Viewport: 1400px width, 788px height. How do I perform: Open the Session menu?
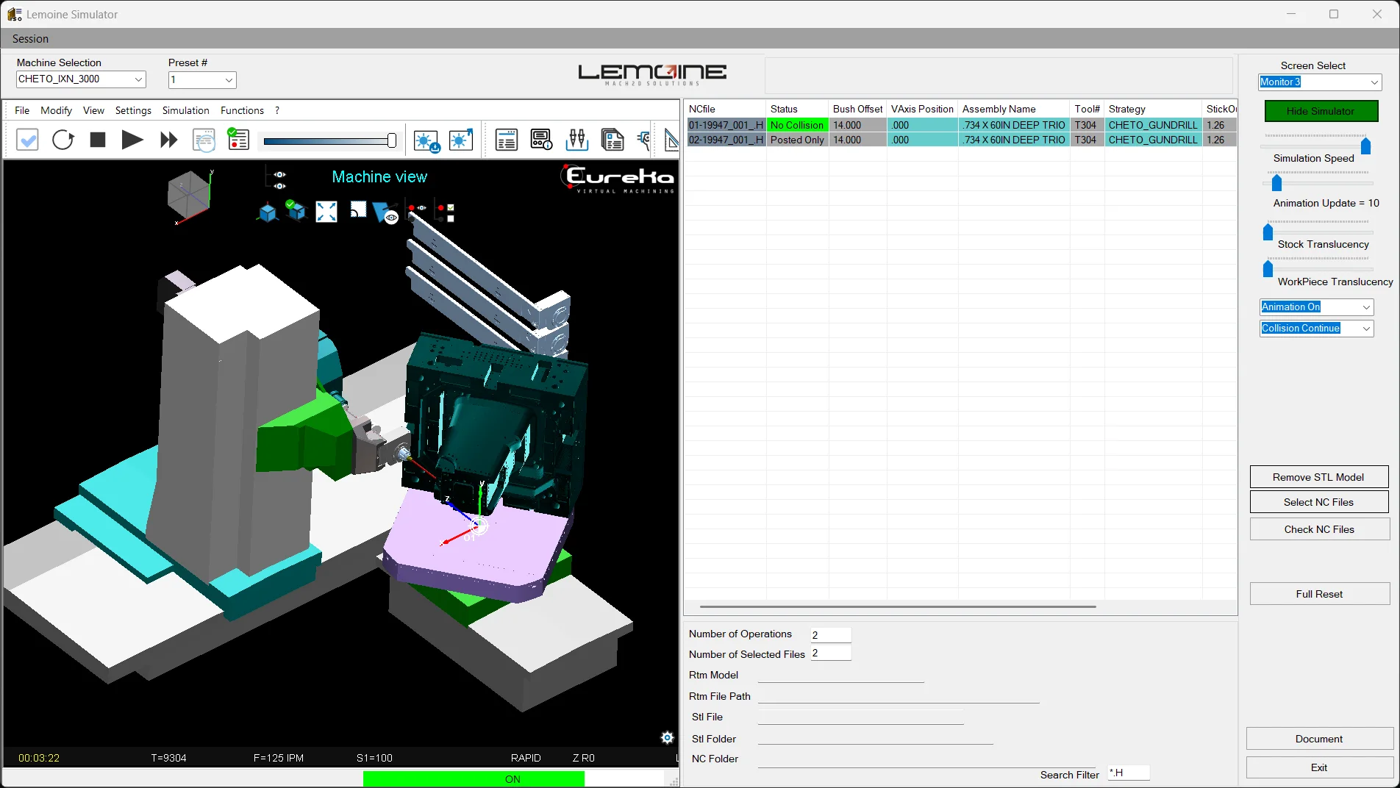pyautogui.click(x=30, y=39)
